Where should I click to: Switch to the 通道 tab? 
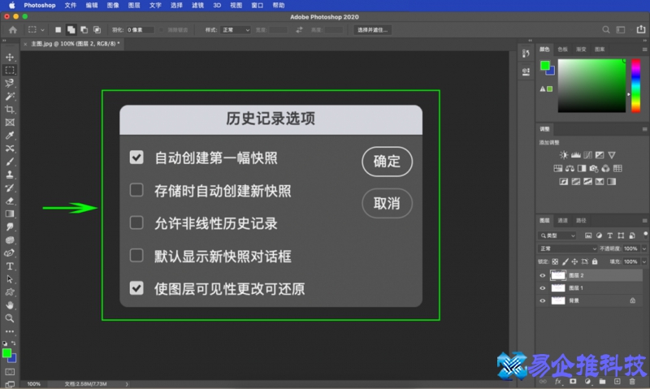pyautogui.click(x=562, y=220)
